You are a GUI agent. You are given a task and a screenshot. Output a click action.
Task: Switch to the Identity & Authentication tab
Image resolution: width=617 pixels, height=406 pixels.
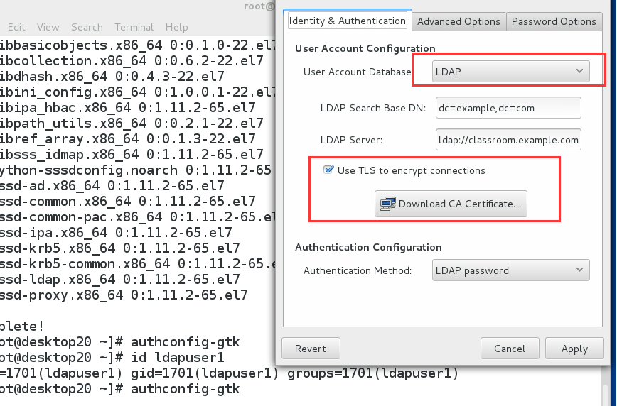(x=348, y=21)
